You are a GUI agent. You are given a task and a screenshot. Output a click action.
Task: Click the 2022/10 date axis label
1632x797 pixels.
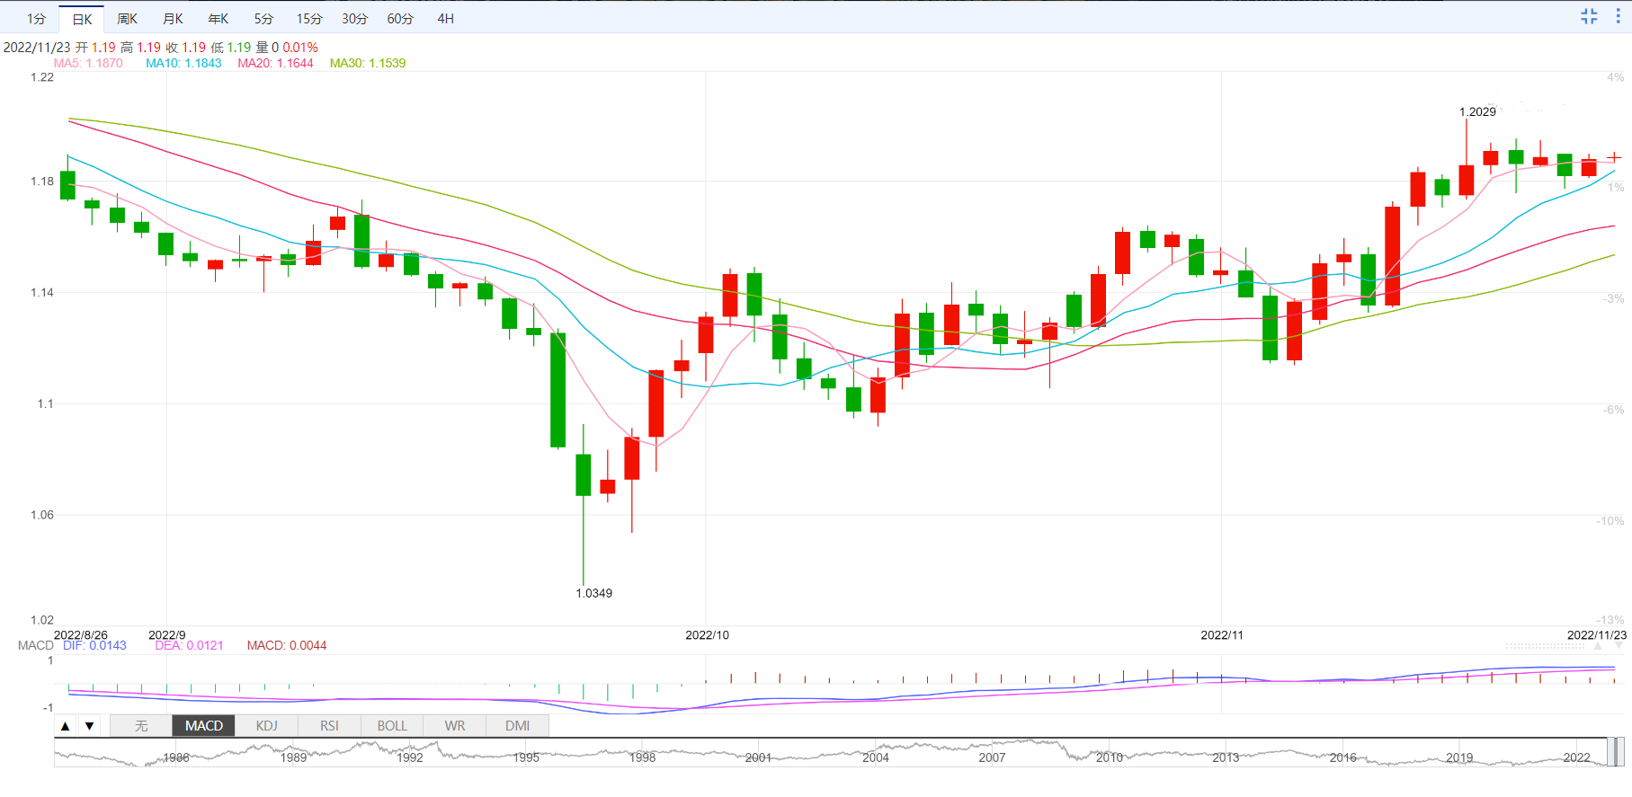click(708, 635)
